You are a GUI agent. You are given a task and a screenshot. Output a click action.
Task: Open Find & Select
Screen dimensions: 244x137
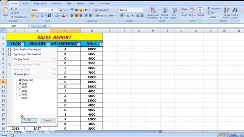[x=235, y=13]
